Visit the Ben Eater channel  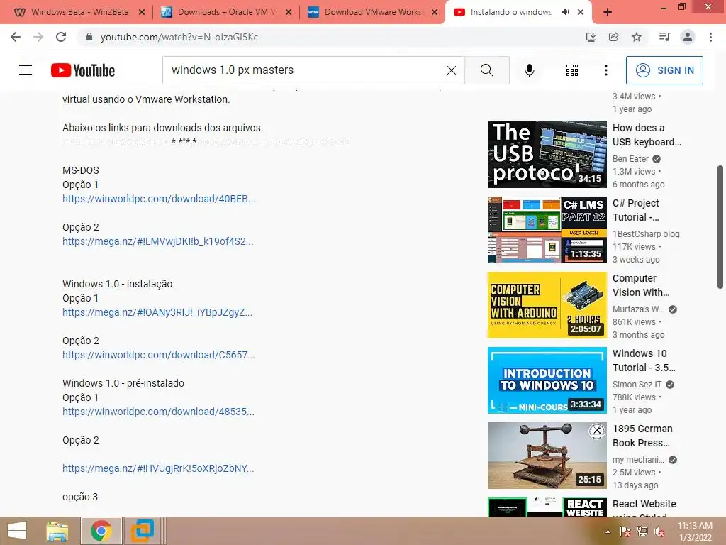point(630,159)
